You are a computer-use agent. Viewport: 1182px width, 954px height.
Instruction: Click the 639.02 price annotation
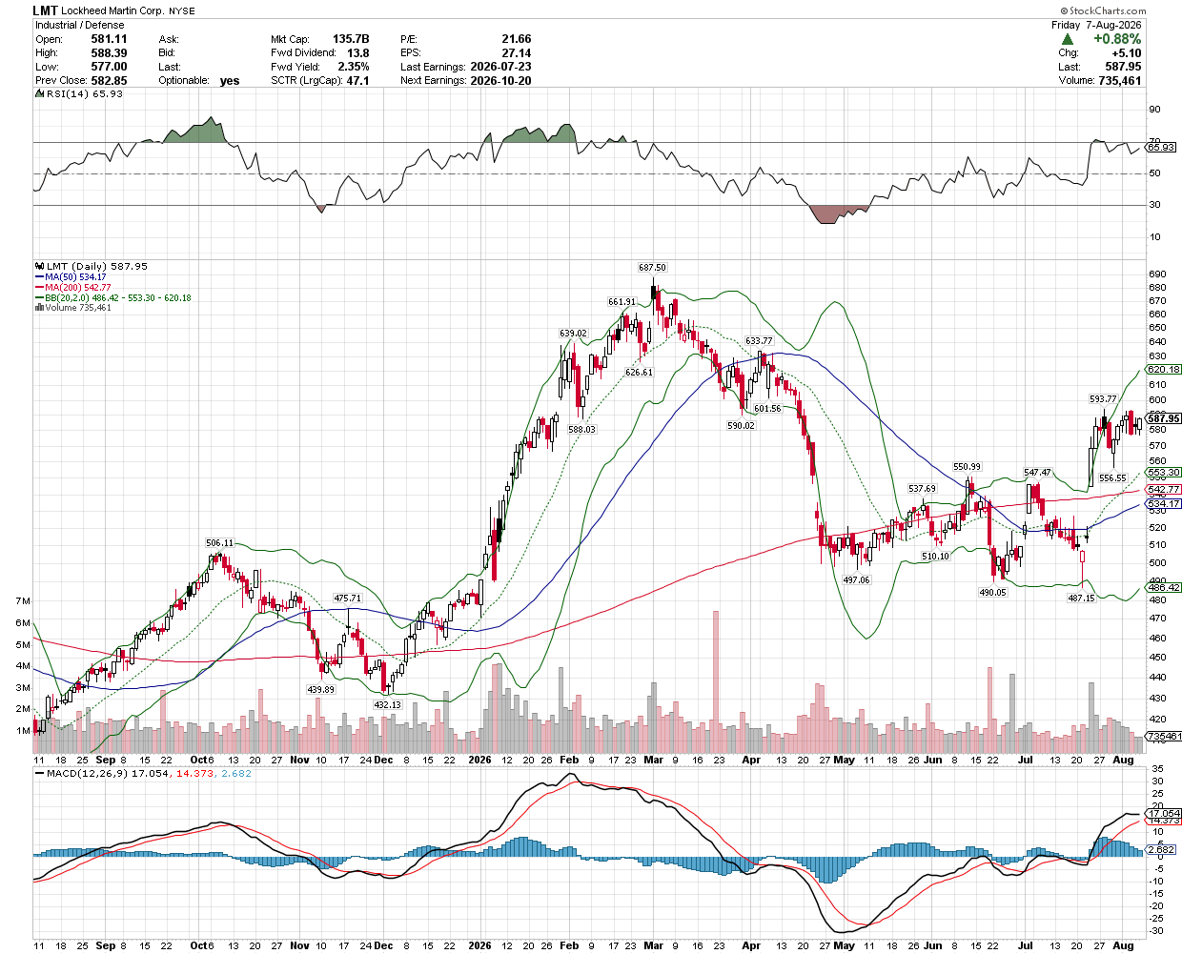click(573, 334)
